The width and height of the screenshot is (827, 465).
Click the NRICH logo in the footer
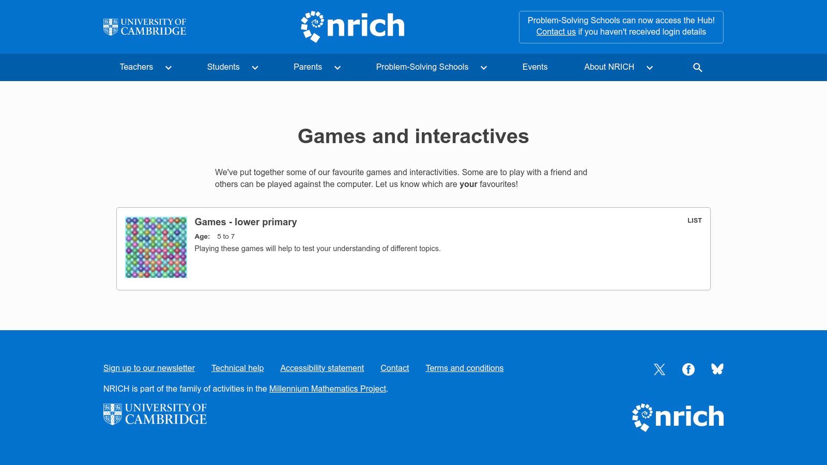[x=678, y=415]
